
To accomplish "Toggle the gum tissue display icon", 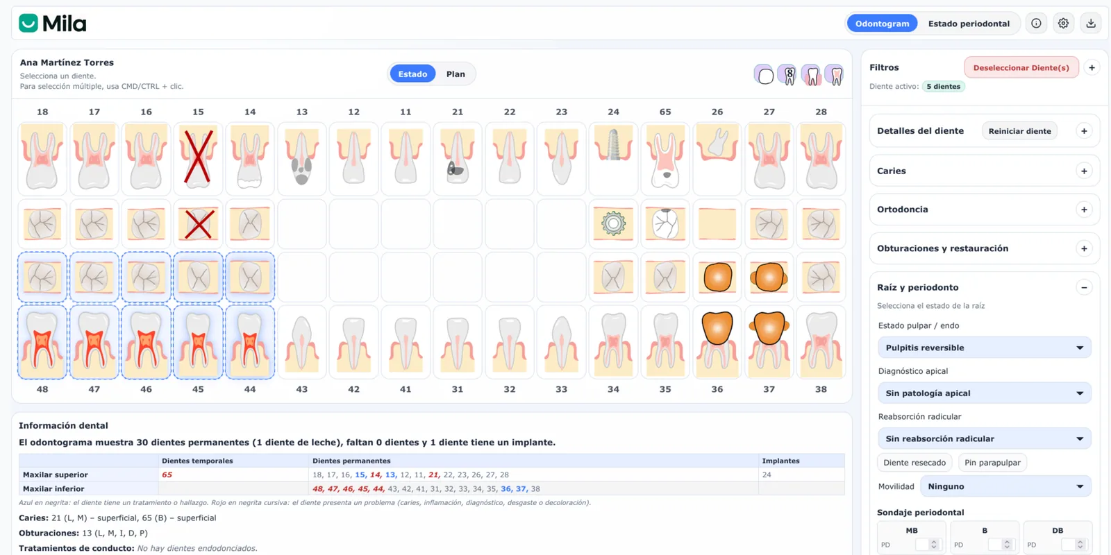I will 811,75.
